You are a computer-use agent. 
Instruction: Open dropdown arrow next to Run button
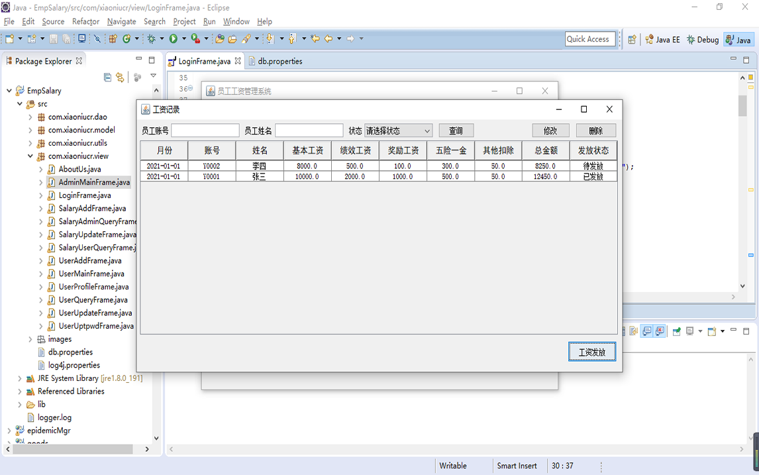click(x=184, y=38)
